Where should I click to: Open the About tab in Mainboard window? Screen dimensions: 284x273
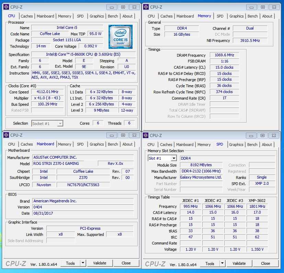(x=127, y=144)
